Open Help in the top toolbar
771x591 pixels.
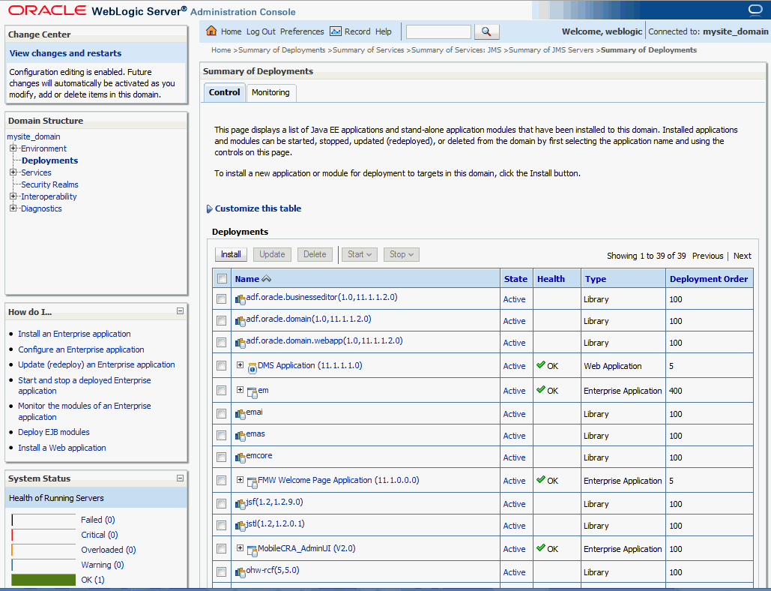(384, 31)
